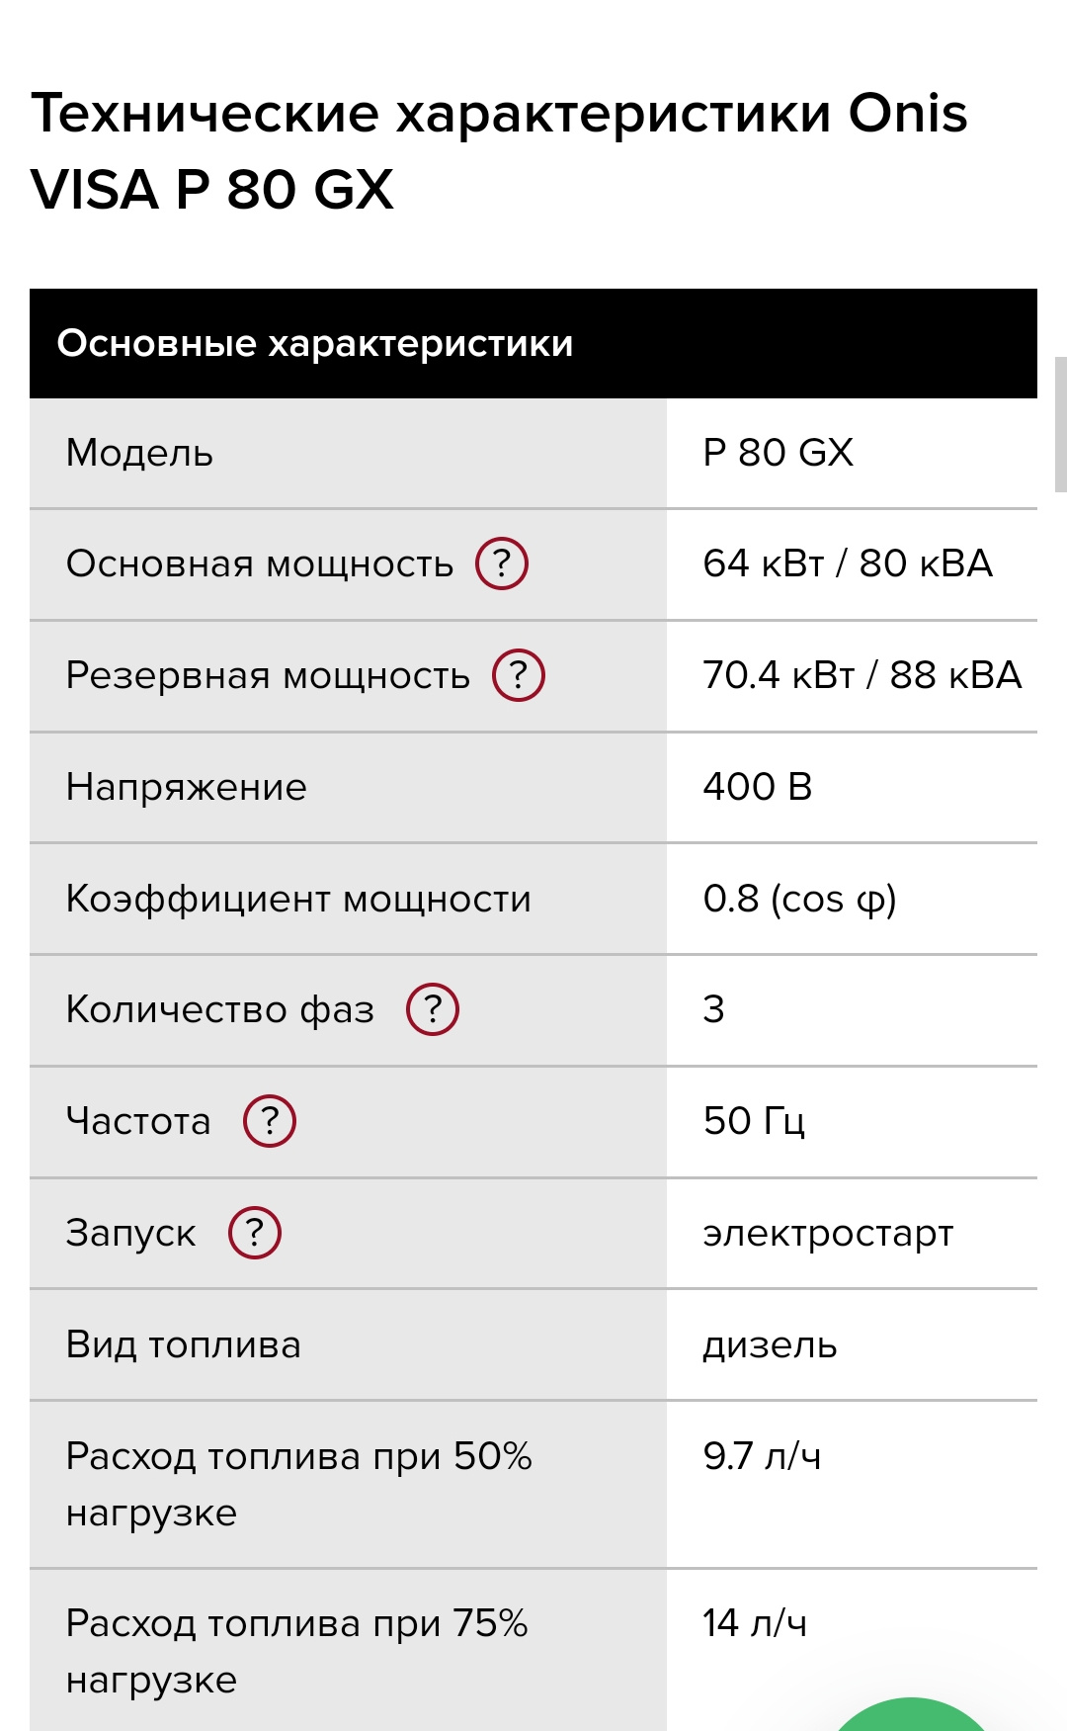Open help tooltip for Основная мощность
Viewport: 1067px width, 1731px height.
click(x=502, y=563)
